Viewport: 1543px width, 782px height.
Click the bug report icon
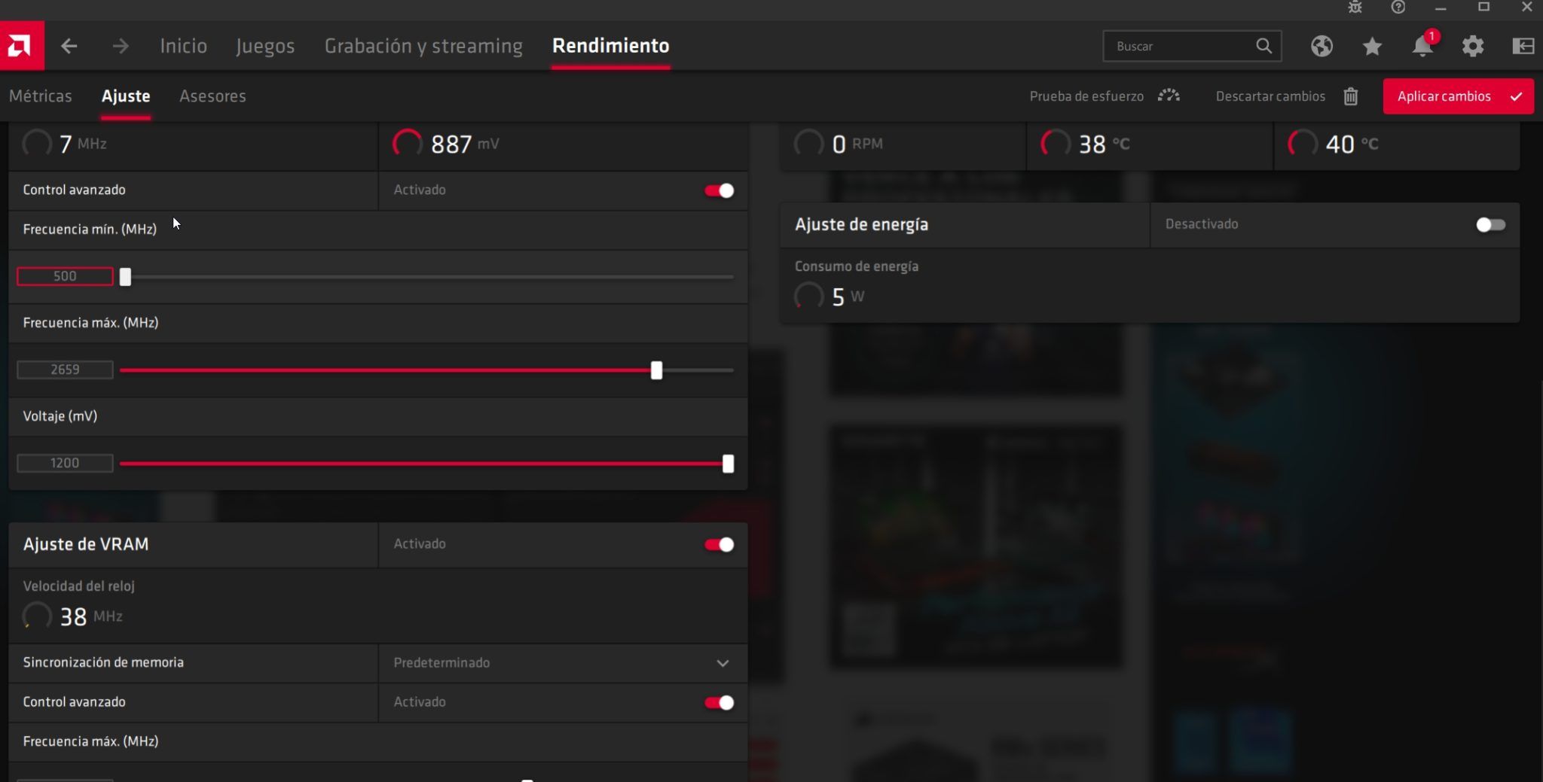point(1355,8)
